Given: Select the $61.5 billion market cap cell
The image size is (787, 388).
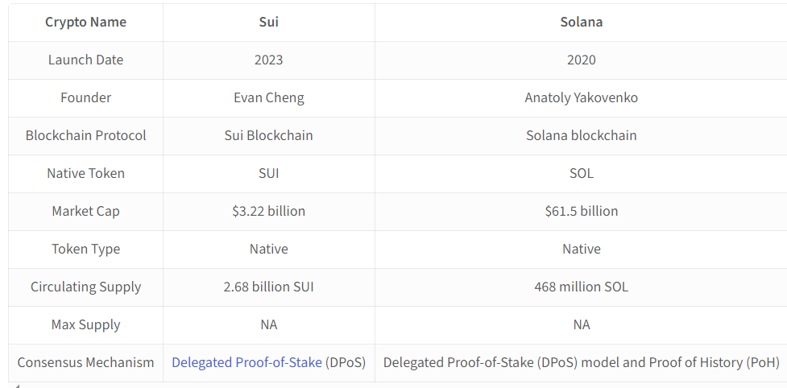Looking at the screenshot, I should click(582, 211).
